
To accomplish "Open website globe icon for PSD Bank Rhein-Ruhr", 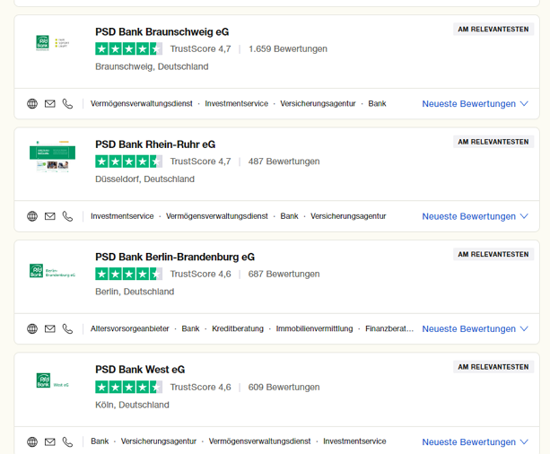I will click(x=32, y=216).
